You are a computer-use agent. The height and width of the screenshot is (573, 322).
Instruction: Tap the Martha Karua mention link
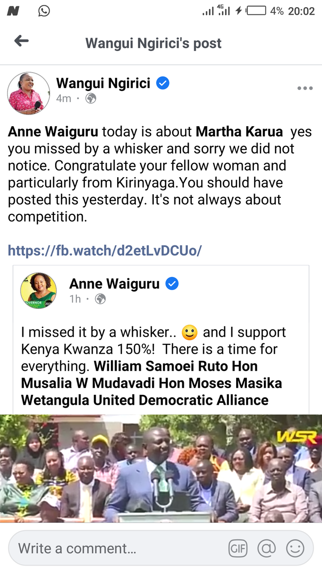coord(239,132)
